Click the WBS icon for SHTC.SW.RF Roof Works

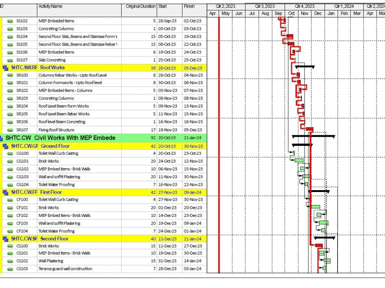point(5,68)
